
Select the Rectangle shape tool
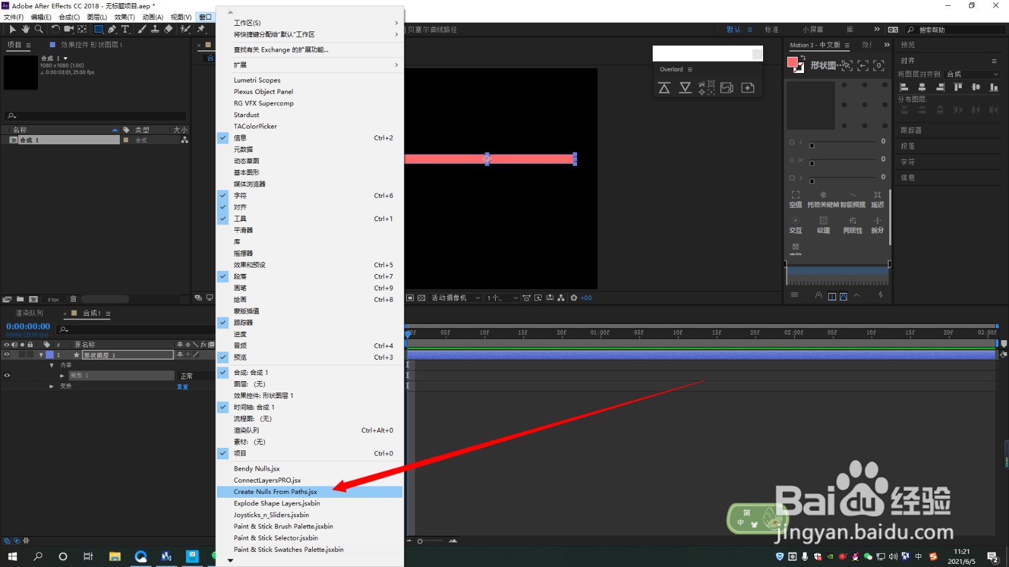point(99,29)
